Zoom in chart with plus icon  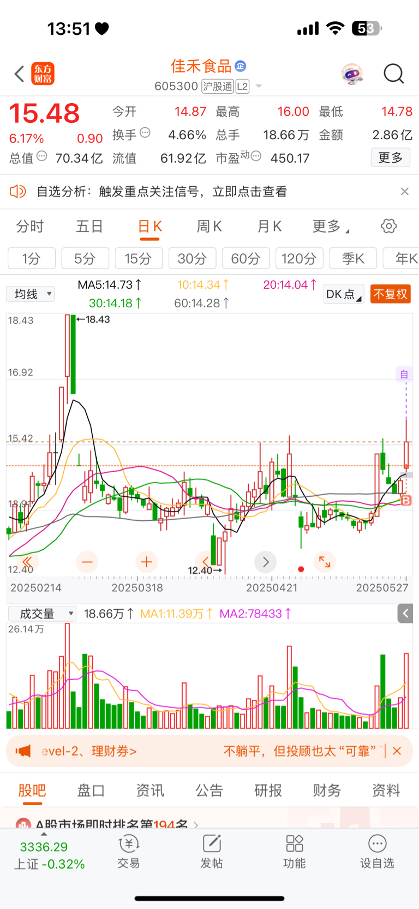click(x=146, y=562)
